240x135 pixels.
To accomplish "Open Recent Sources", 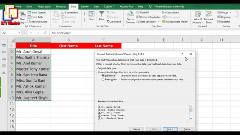I will coord(37,22).
